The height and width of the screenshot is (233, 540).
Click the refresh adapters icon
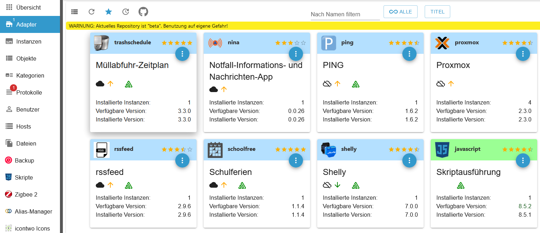[x=92, y=12]
